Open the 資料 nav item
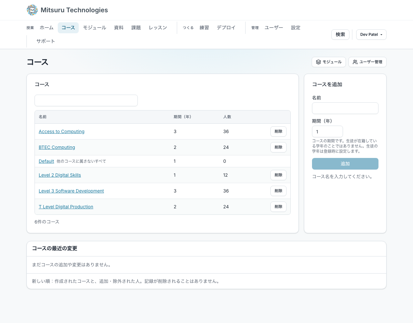 click(119, 28)
